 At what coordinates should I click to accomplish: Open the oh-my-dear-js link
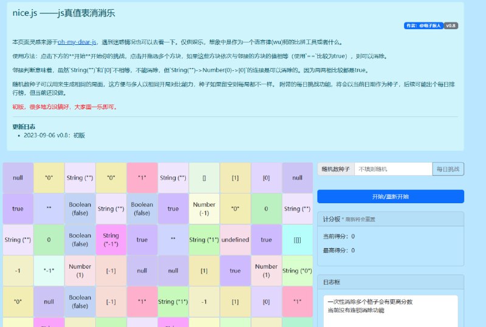[77, 42]
